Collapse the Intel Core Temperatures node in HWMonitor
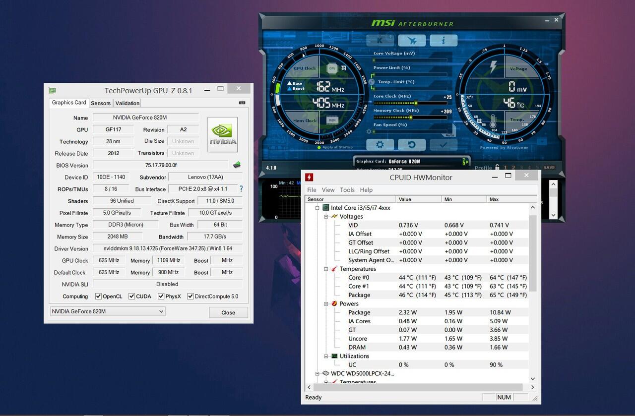635x416 pixels. 326,269
